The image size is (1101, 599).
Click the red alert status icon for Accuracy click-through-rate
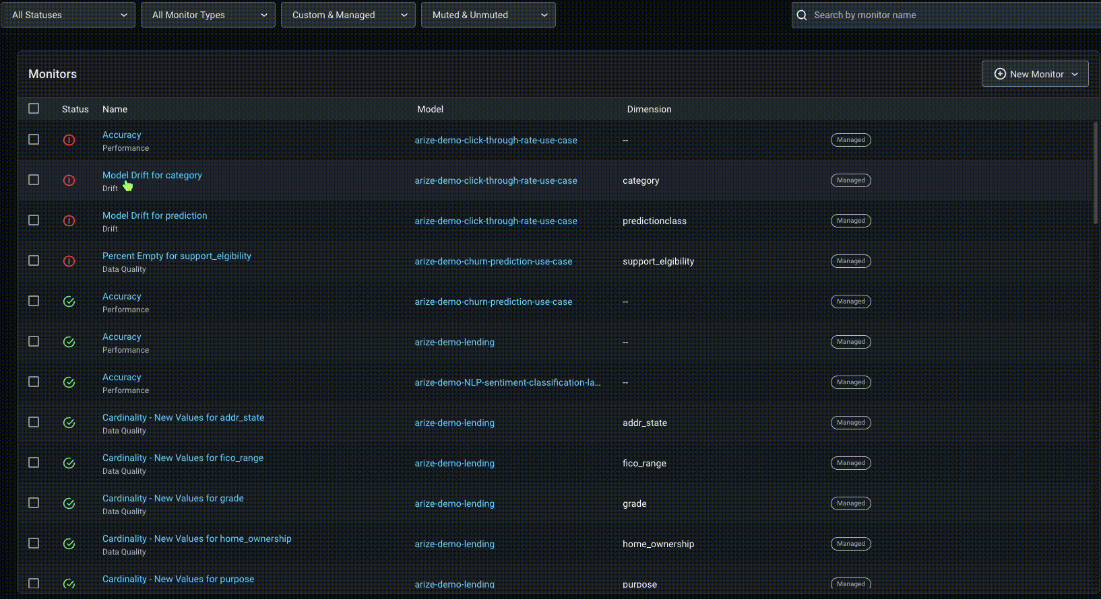click(x=69, y=140)
